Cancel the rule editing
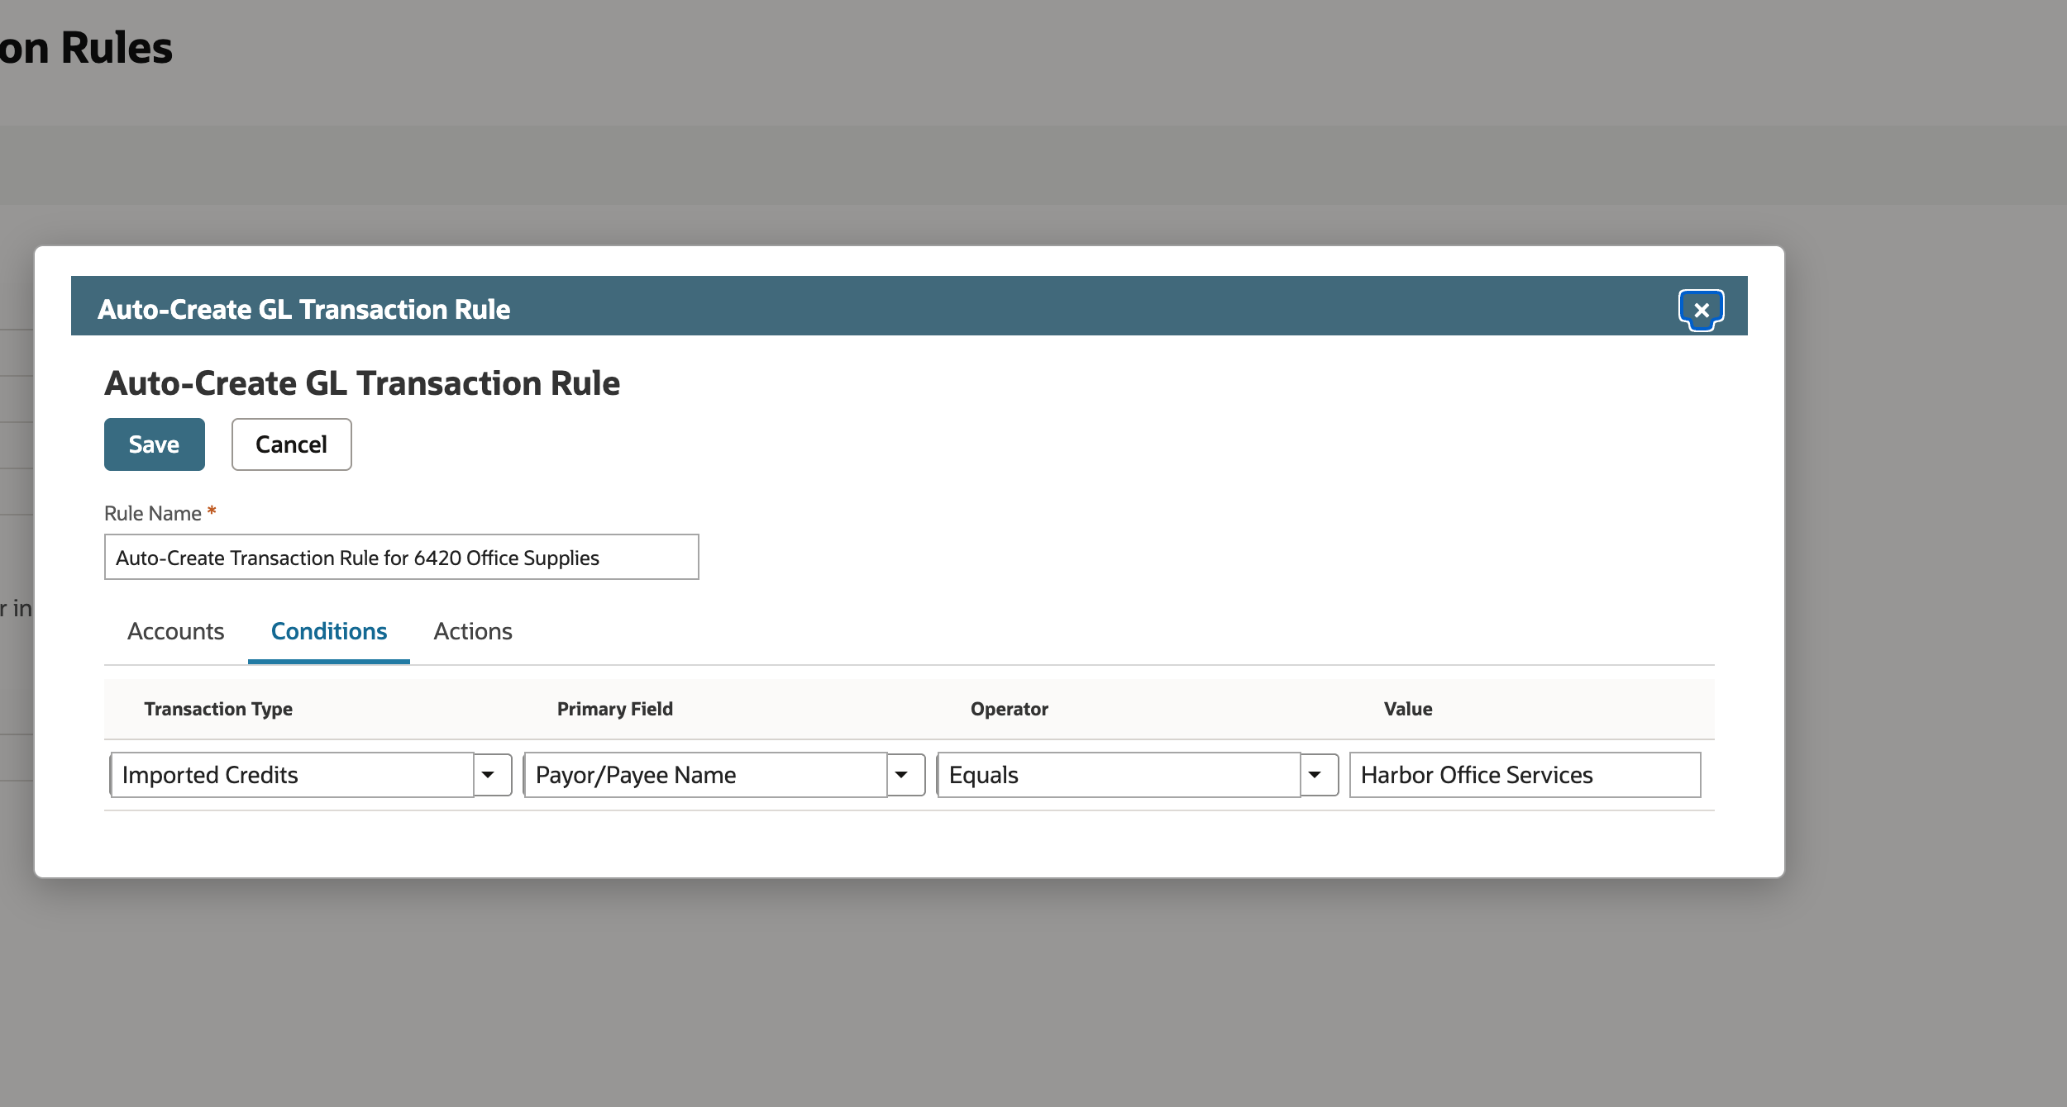This screenshot has height=1107, width=2067. click(x=292, y=444)
